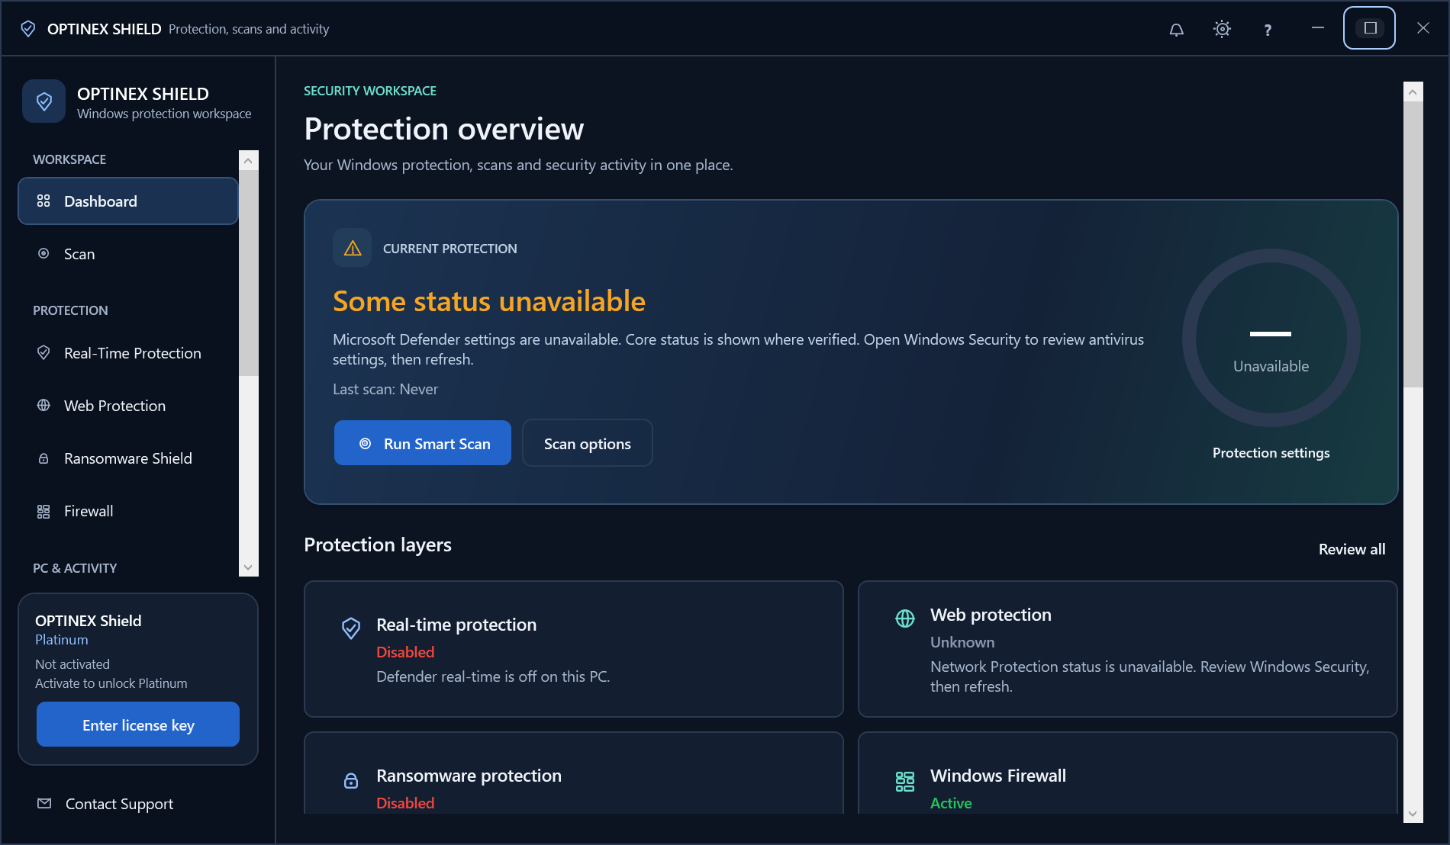This screenshot has width=1450, height=845.
Task: Click Enter license key button
Action: [x=138, y=725]
